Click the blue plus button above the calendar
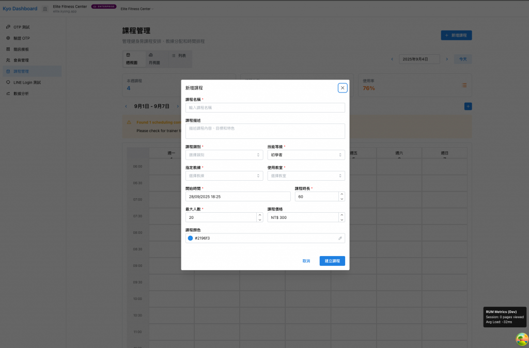This screenshot has height=348, width=529. [x=468, y=106]
